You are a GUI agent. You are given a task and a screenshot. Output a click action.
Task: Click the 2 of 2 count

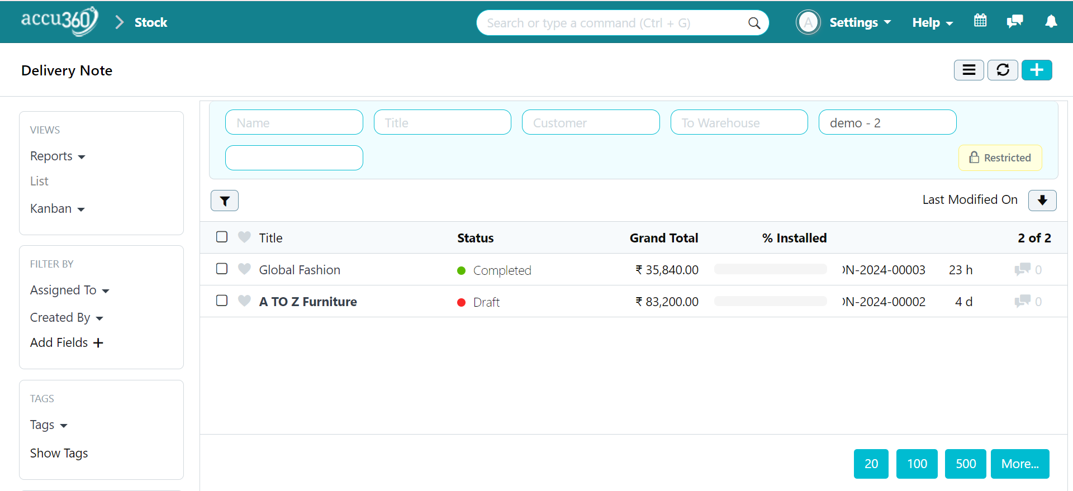point(1034,238)
